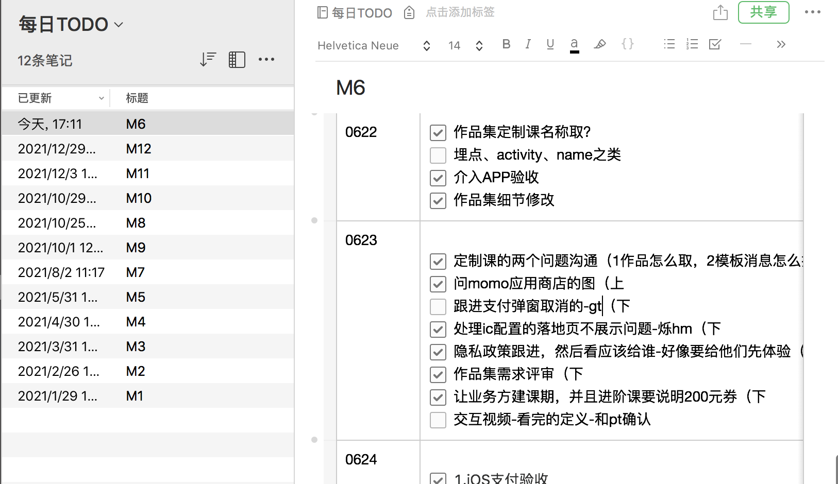Open the M10 note
This screenshot has height=484, width=838.
(148, 198)
